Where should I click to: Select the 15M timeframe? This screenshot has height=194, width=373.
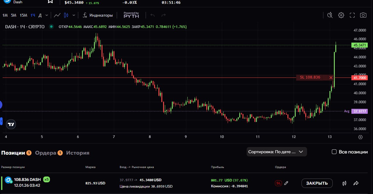(23, 15)
